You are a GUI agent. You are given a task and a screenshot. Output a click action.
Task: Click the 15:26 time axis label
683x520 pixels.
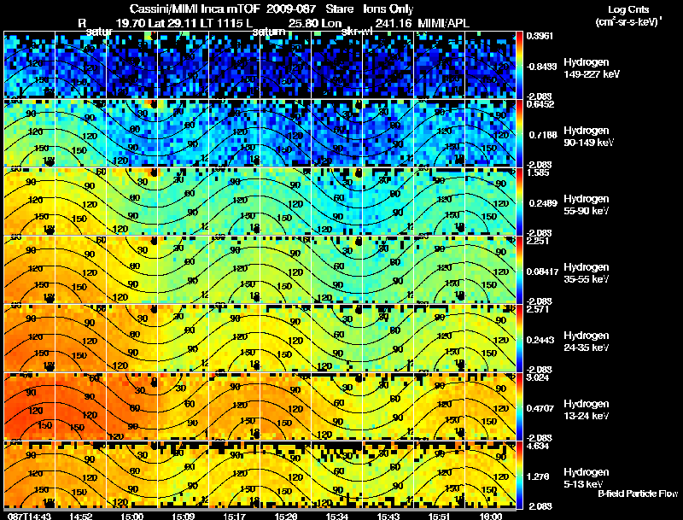tap(286, 517)
